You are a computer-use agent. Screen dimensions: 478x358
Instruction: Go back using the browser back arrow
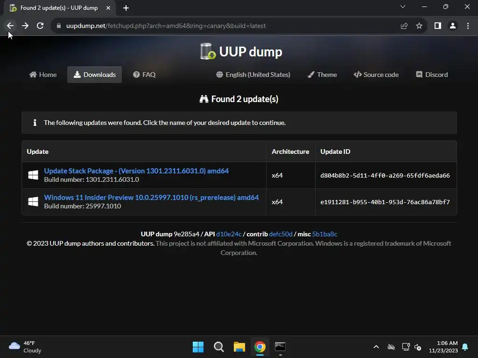click(10, 26)
